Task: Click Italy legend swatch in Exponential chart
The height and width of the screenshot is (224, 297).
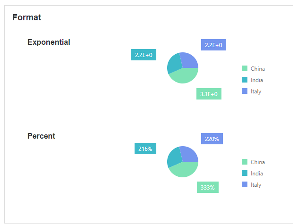Action: 245,91
